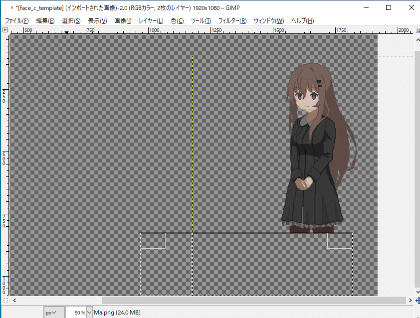Screen dimensions: 420x318
Task: Click horizontal scrollbar left arrow
Action: 14,301
